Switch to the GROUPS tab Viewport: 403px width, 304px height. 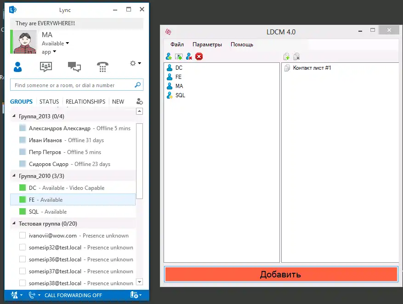[21, 102]
